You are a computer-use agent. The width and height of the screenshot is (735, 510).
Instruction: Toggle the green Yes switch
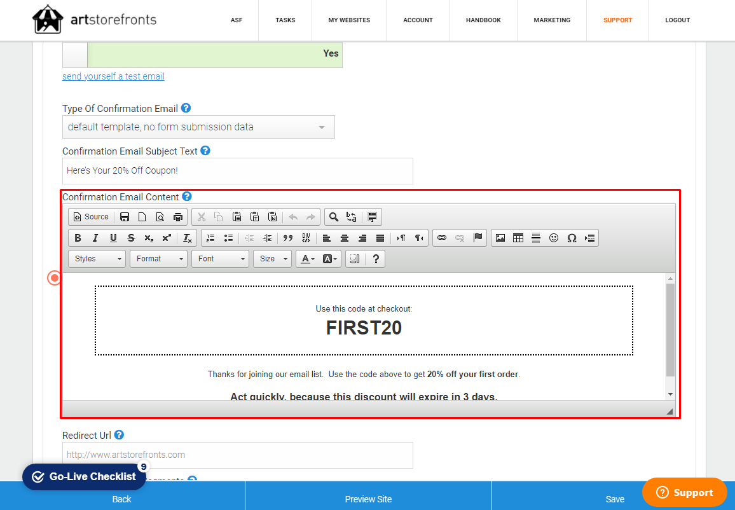click(x=202, y=55)
